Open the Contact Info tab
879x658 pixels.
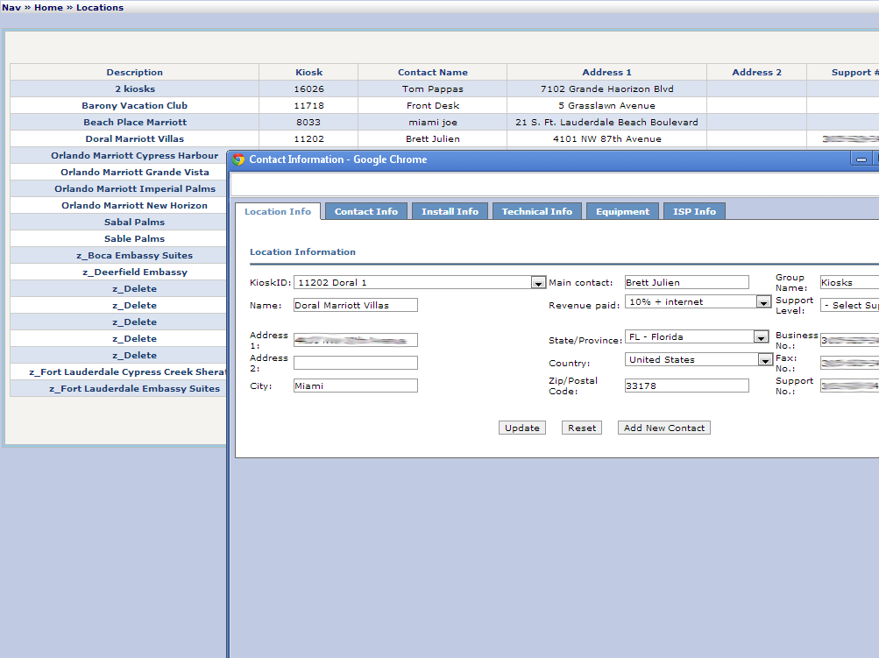coord(366,211)
